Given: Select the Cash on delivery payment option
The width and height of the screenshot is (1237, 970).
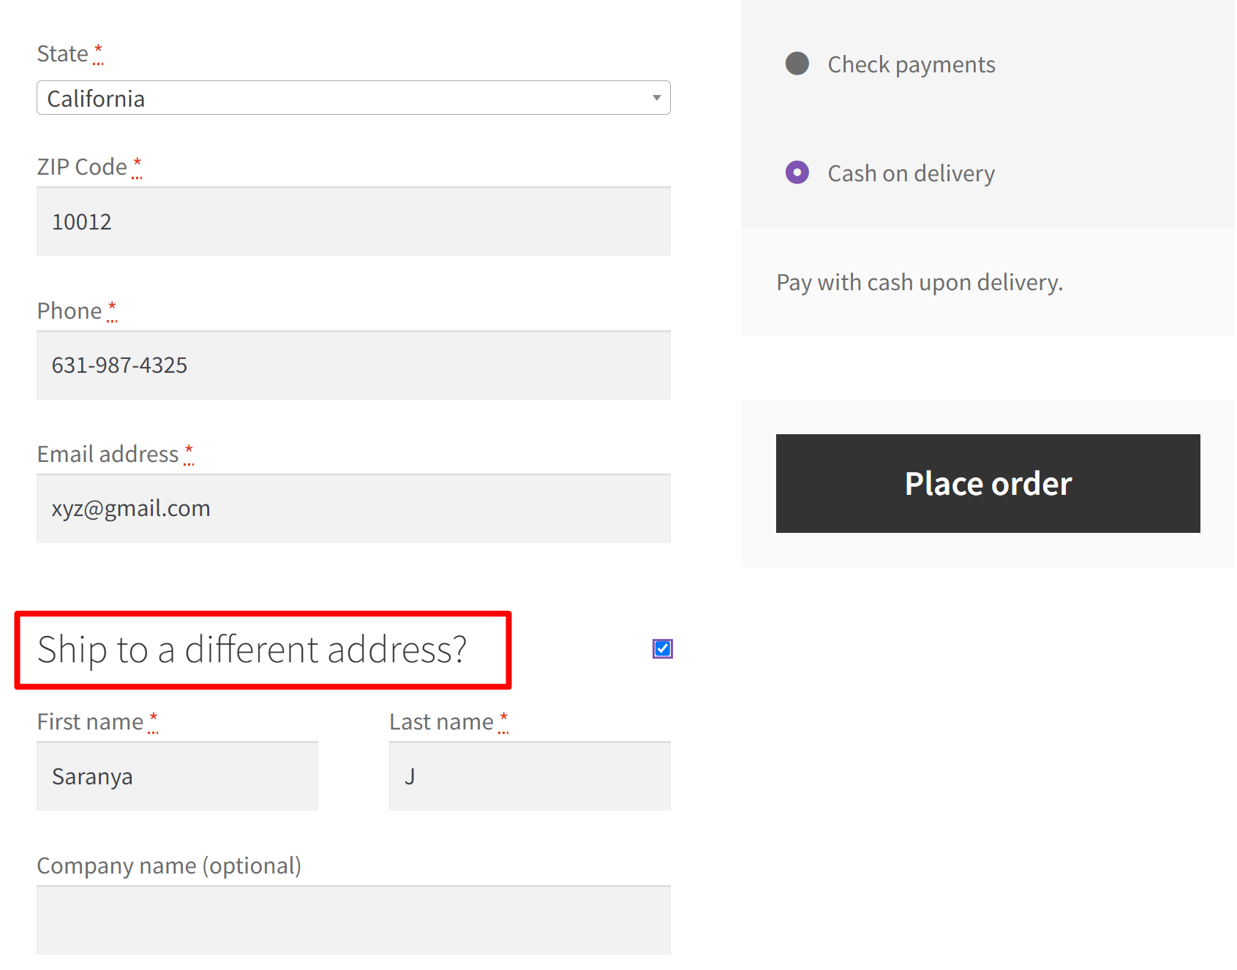Looking at the screenshot, I should [x=797, y=173].
